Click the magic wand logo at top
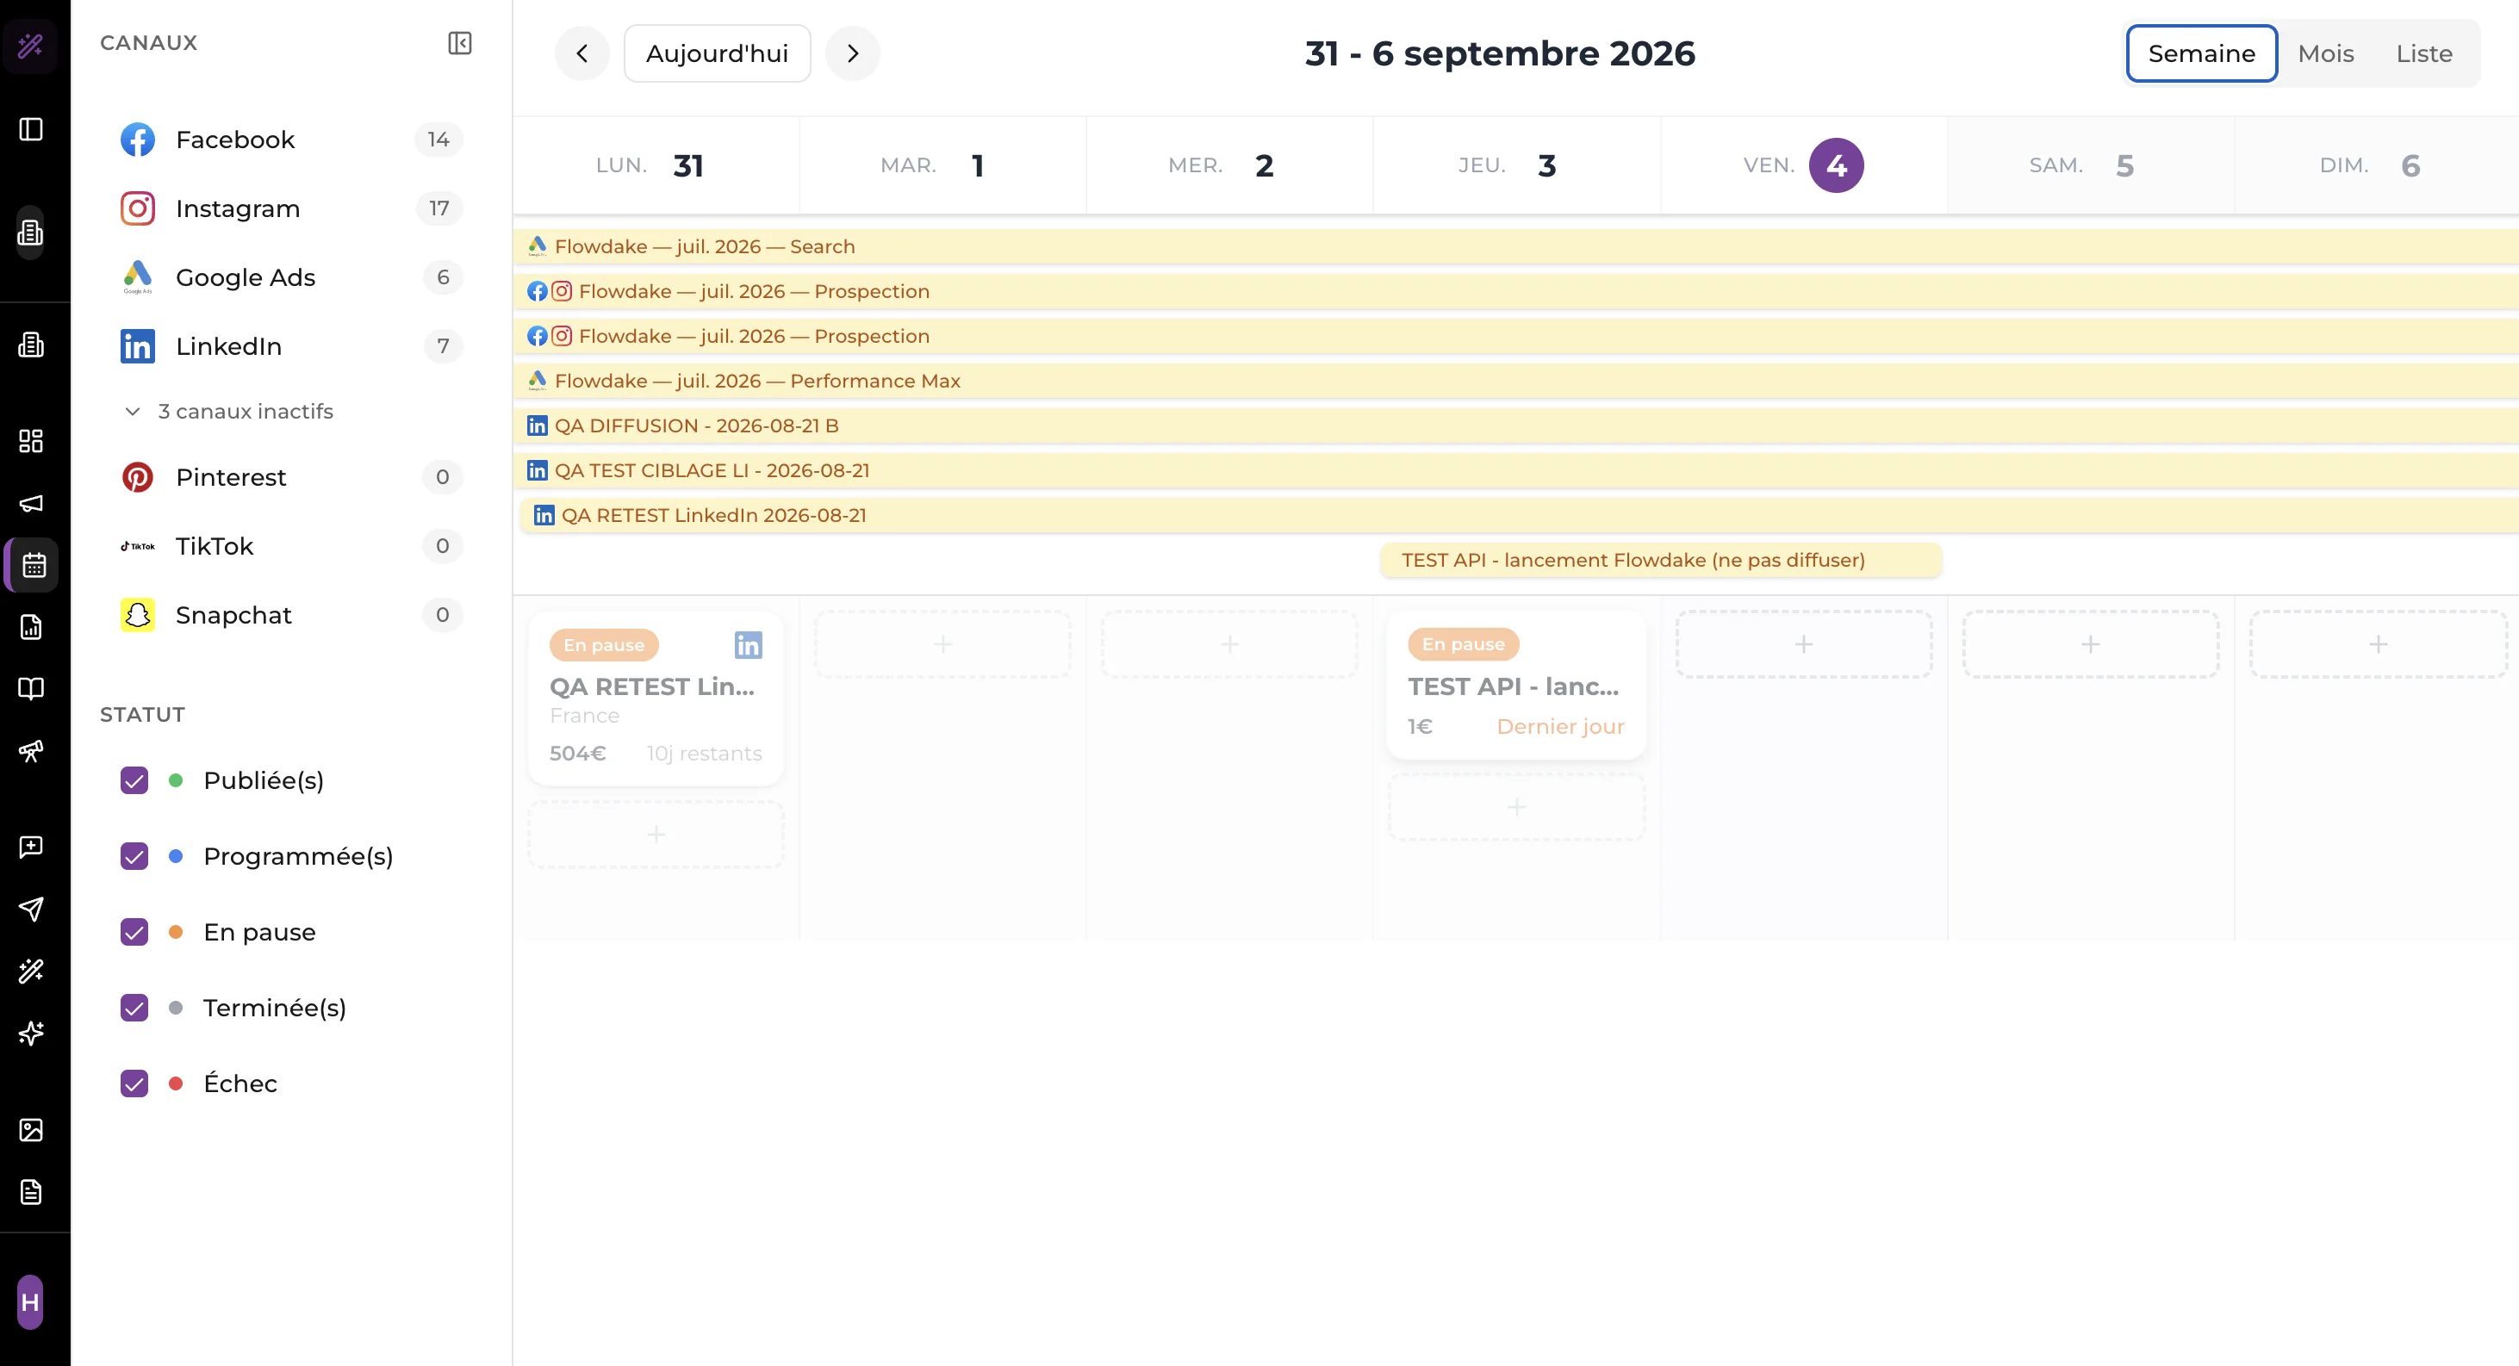 pyautogui.click(x=30, y=45)
